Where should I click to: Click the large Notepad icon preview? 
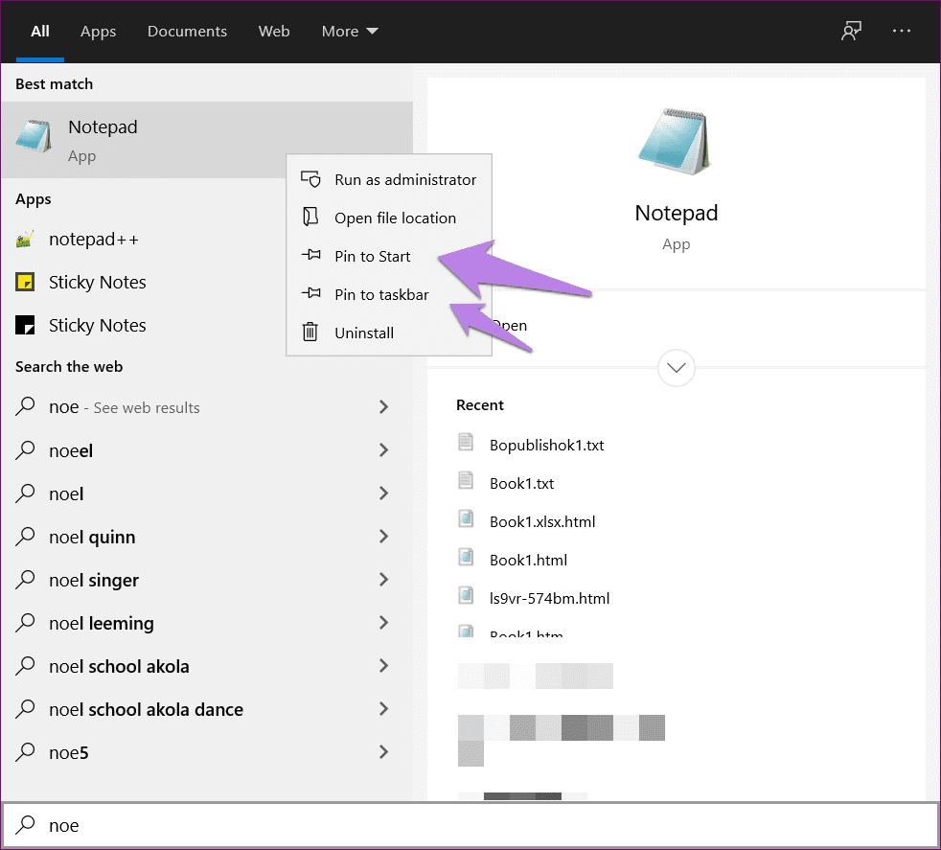pyautogui.click(x=676, y=142)
